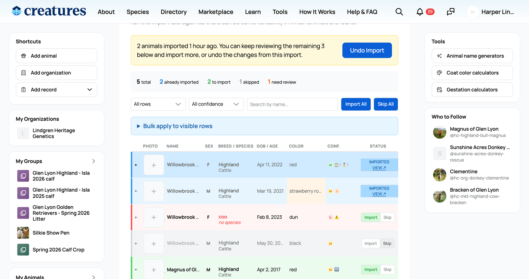Add photo placeholder for the Feb 8, 2023 row
The image size is (529, 279).
tap(154, 217)
